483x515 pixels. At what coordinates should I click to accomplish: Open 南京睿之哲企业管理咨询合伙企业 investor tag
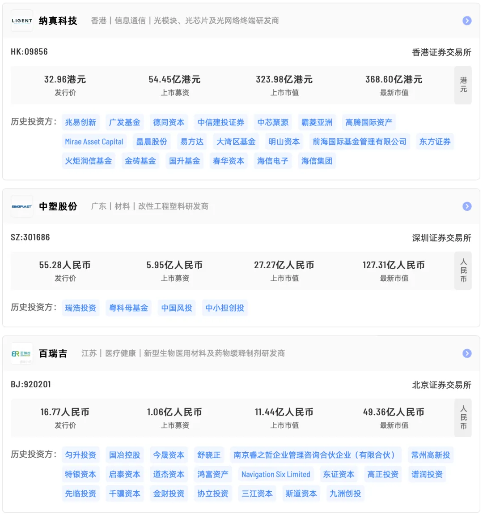pos(316,455)
